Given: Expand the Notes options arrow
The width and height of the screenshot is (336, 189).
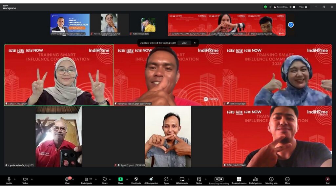Looking at the screenshot, I should tap(205, 179).
